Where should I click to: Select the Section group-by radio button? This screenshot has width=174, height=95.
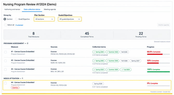point(5,19)
